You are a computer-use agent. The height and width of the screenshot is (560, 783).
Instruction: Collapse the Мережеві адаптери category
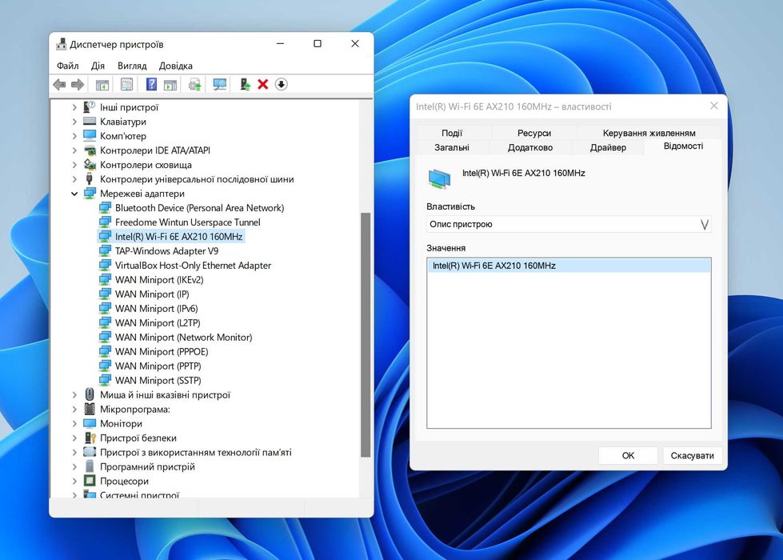[x=74, y=194]
